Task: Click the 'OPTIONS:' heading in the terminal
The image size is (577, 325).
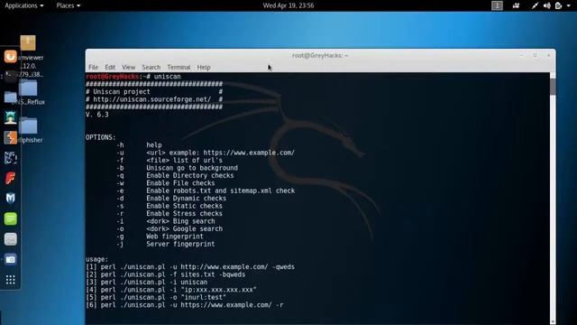Action: point(100,137)
